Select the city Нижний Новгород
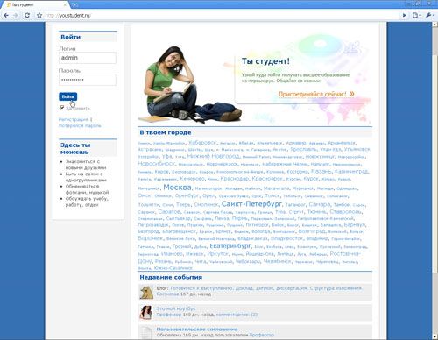 pos(213,156)
